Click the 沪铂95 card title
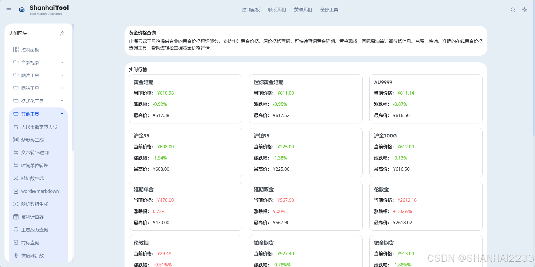This screenshot has width=535, height=267. pyautogui.click(x=262, y=136)
